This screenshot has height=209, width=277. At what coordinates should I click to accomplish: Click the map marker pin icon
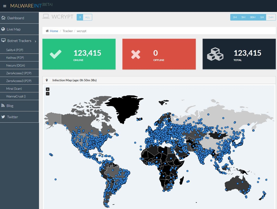47,80
